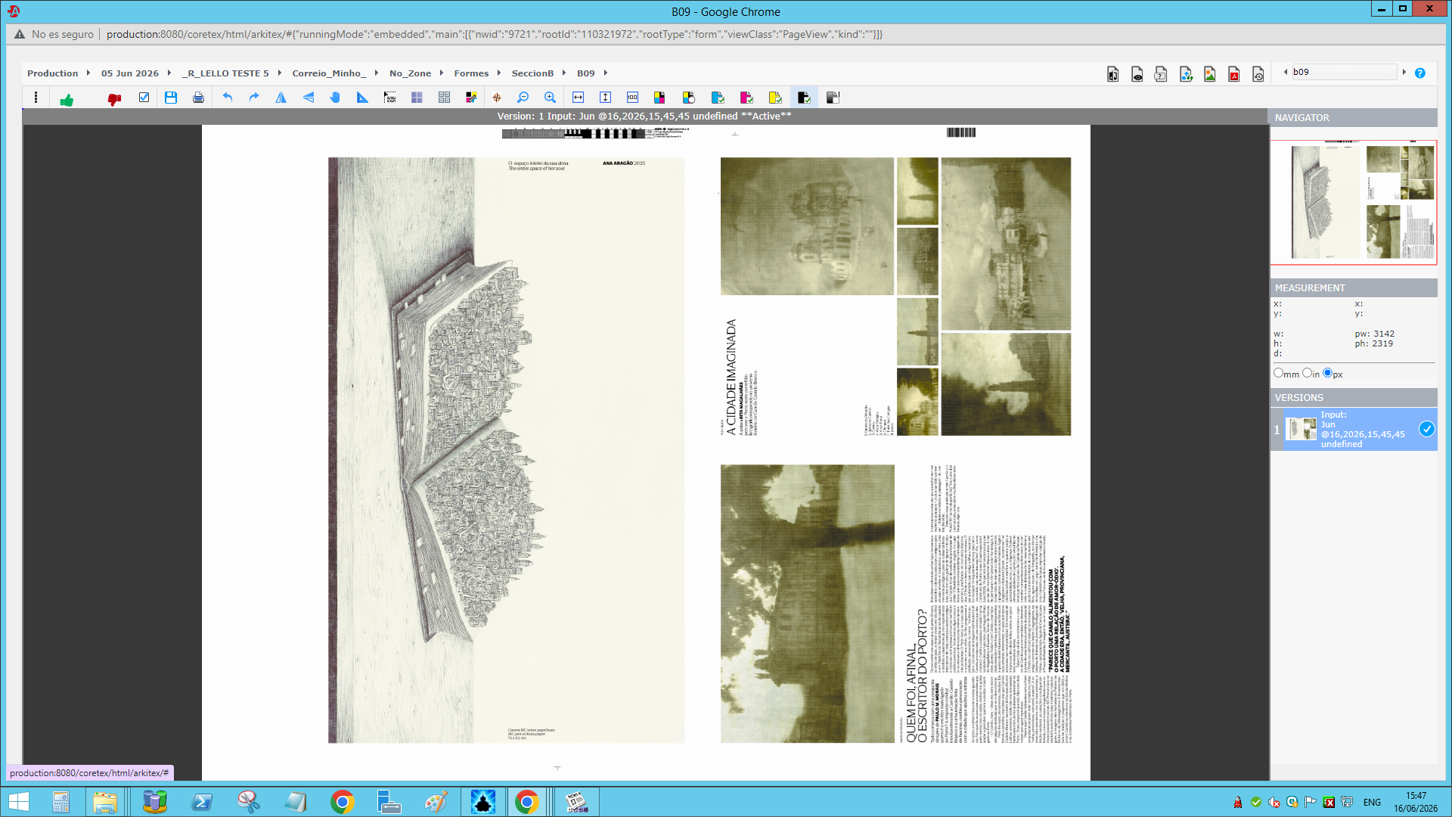Image resolution: width=1452 pixels, height=817 pixels.
Task: Zoom in with the magnifier plus icon
Action: (x=550, y=98)
